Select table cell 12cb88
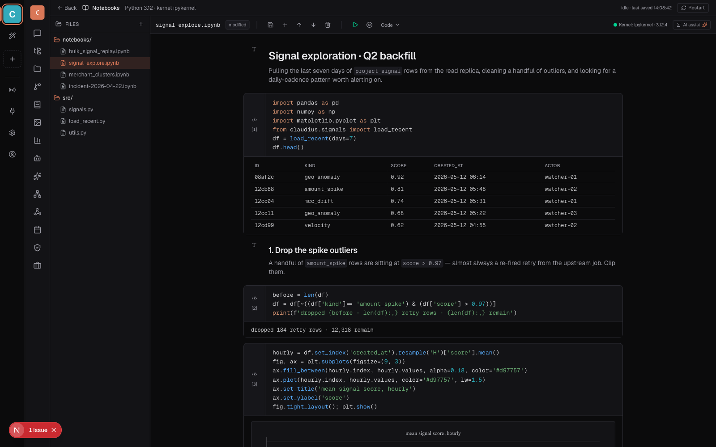Image resolution: width=716 pixels, height=447 pixels. (x=264, y=189)
